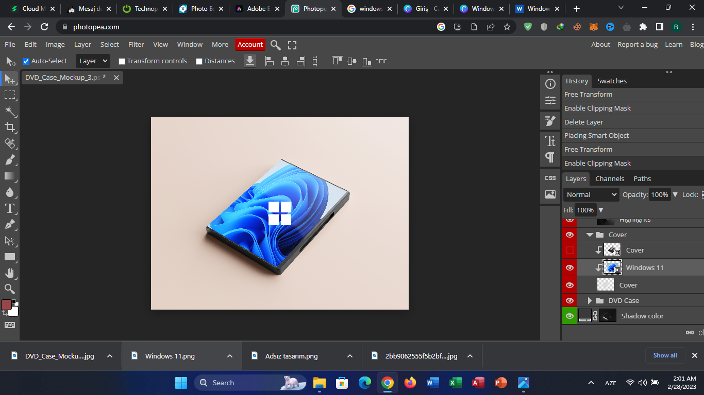This screenshot has height=395, width=704.
Task: Switch to the Swatches tab
Action: coord(612,81)
